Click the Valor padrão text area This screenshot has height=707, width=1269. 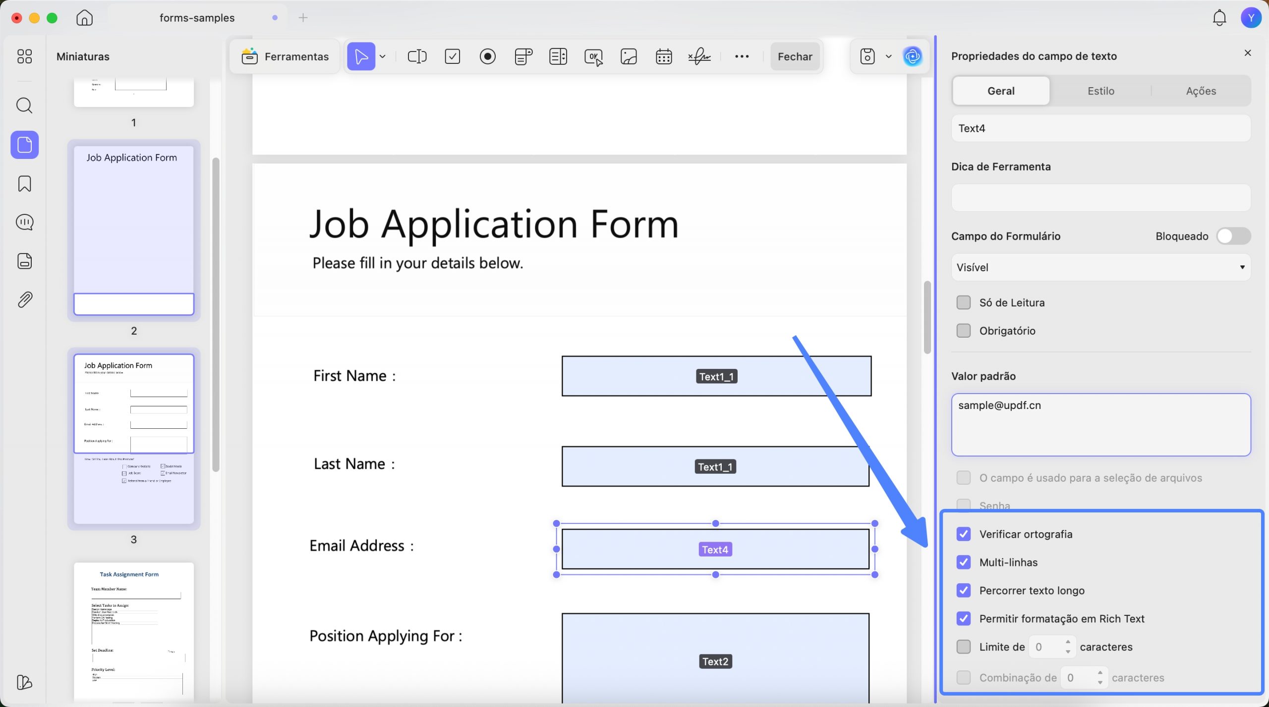[x=1100, y=425]
